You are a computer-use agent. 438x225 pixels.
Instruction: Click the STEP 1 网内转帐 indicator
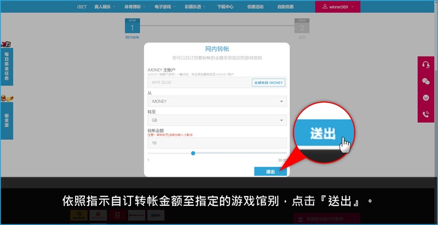point(132,29)
